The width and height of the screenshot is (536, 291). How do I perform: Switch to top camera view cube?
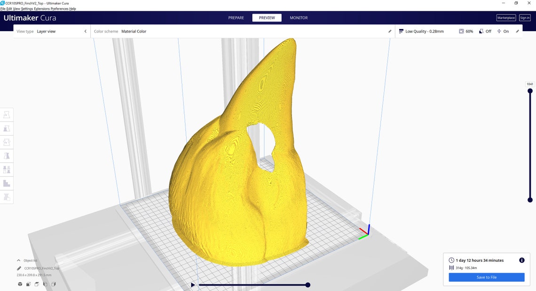pyautogui.click(x=37, y=284)
